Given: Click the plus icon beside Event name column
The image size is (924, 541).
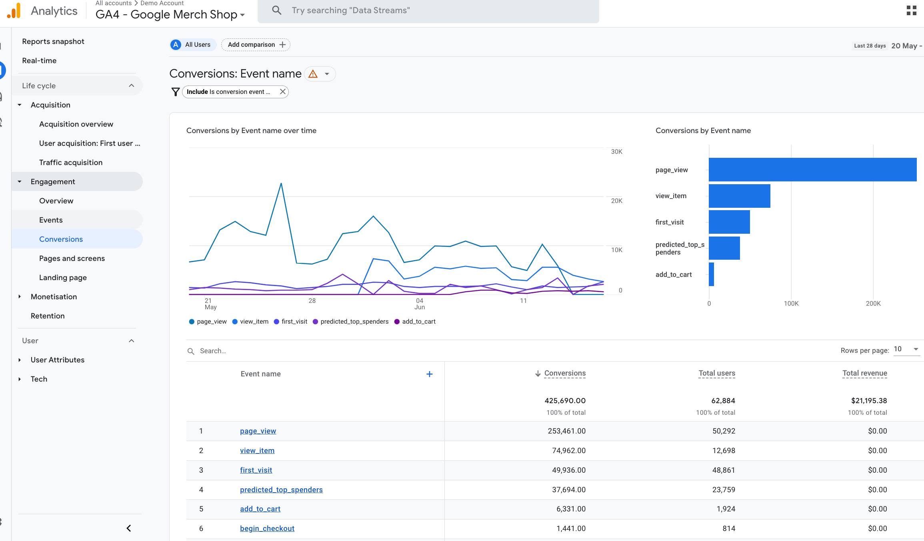Looking at the screenshot, I should [429, 374].
